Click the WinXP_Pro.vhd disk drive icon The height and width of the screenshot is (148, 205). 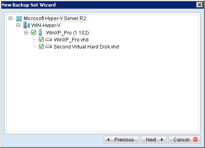(49, 39)
